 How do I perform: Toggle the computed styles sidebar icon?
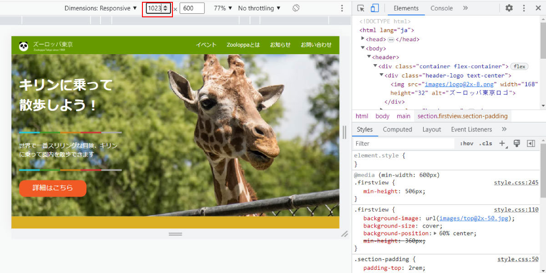pos(531,143)
